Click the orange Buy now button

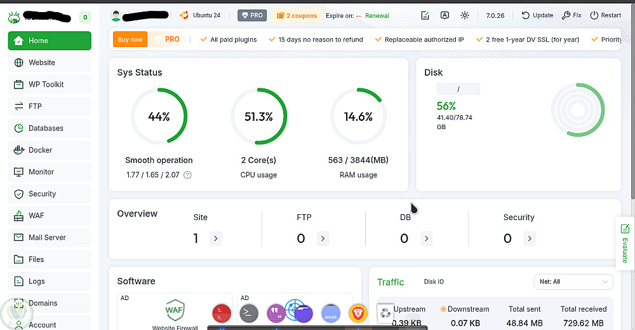130,39
